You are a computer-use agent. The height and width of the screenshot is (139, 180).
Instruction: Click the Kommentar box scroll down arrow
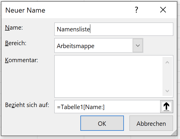click(x=167, y=91)
